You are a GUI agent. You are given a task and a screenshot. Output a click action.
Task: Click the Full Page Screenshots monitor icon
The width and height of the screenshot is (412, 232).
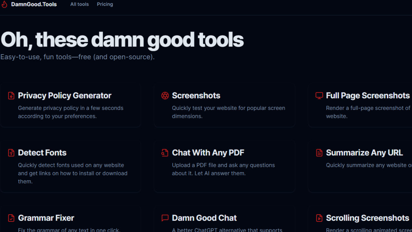319,96
